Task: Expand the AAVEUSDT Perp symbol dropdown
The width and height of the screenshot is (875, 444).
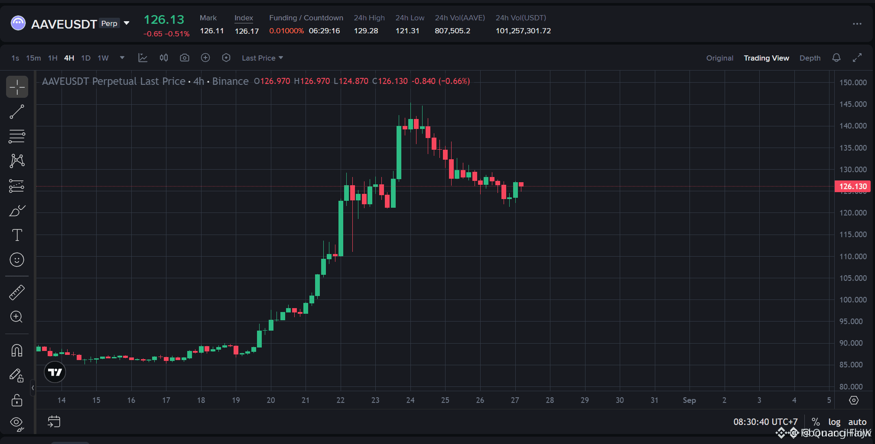Action: (127, 23)
